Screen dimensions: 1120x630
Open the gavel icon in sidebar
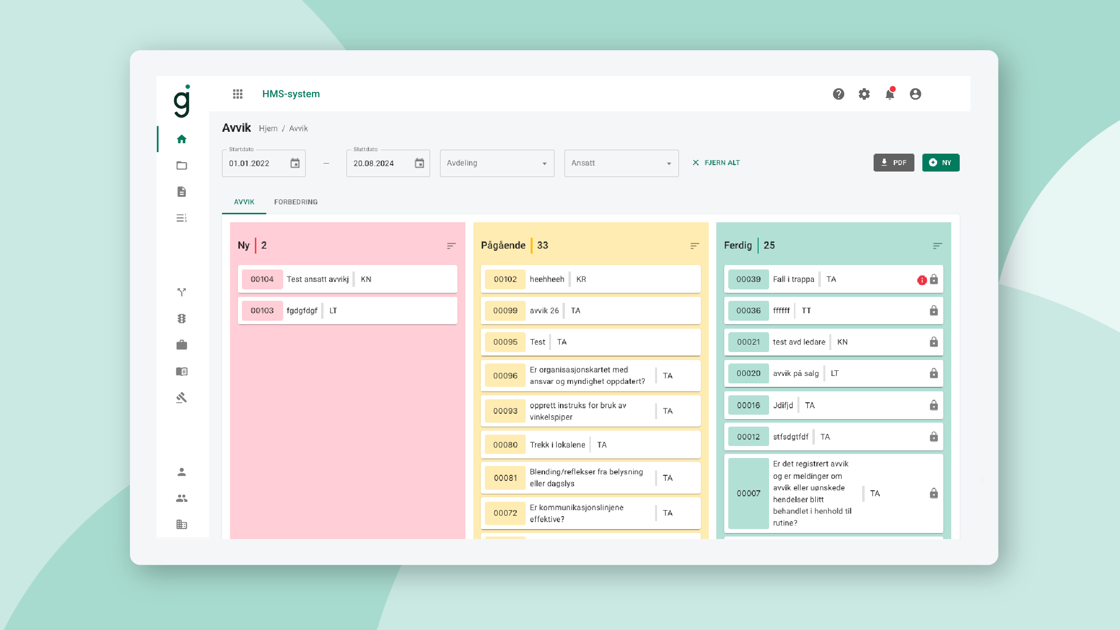[x=182, y=398]
